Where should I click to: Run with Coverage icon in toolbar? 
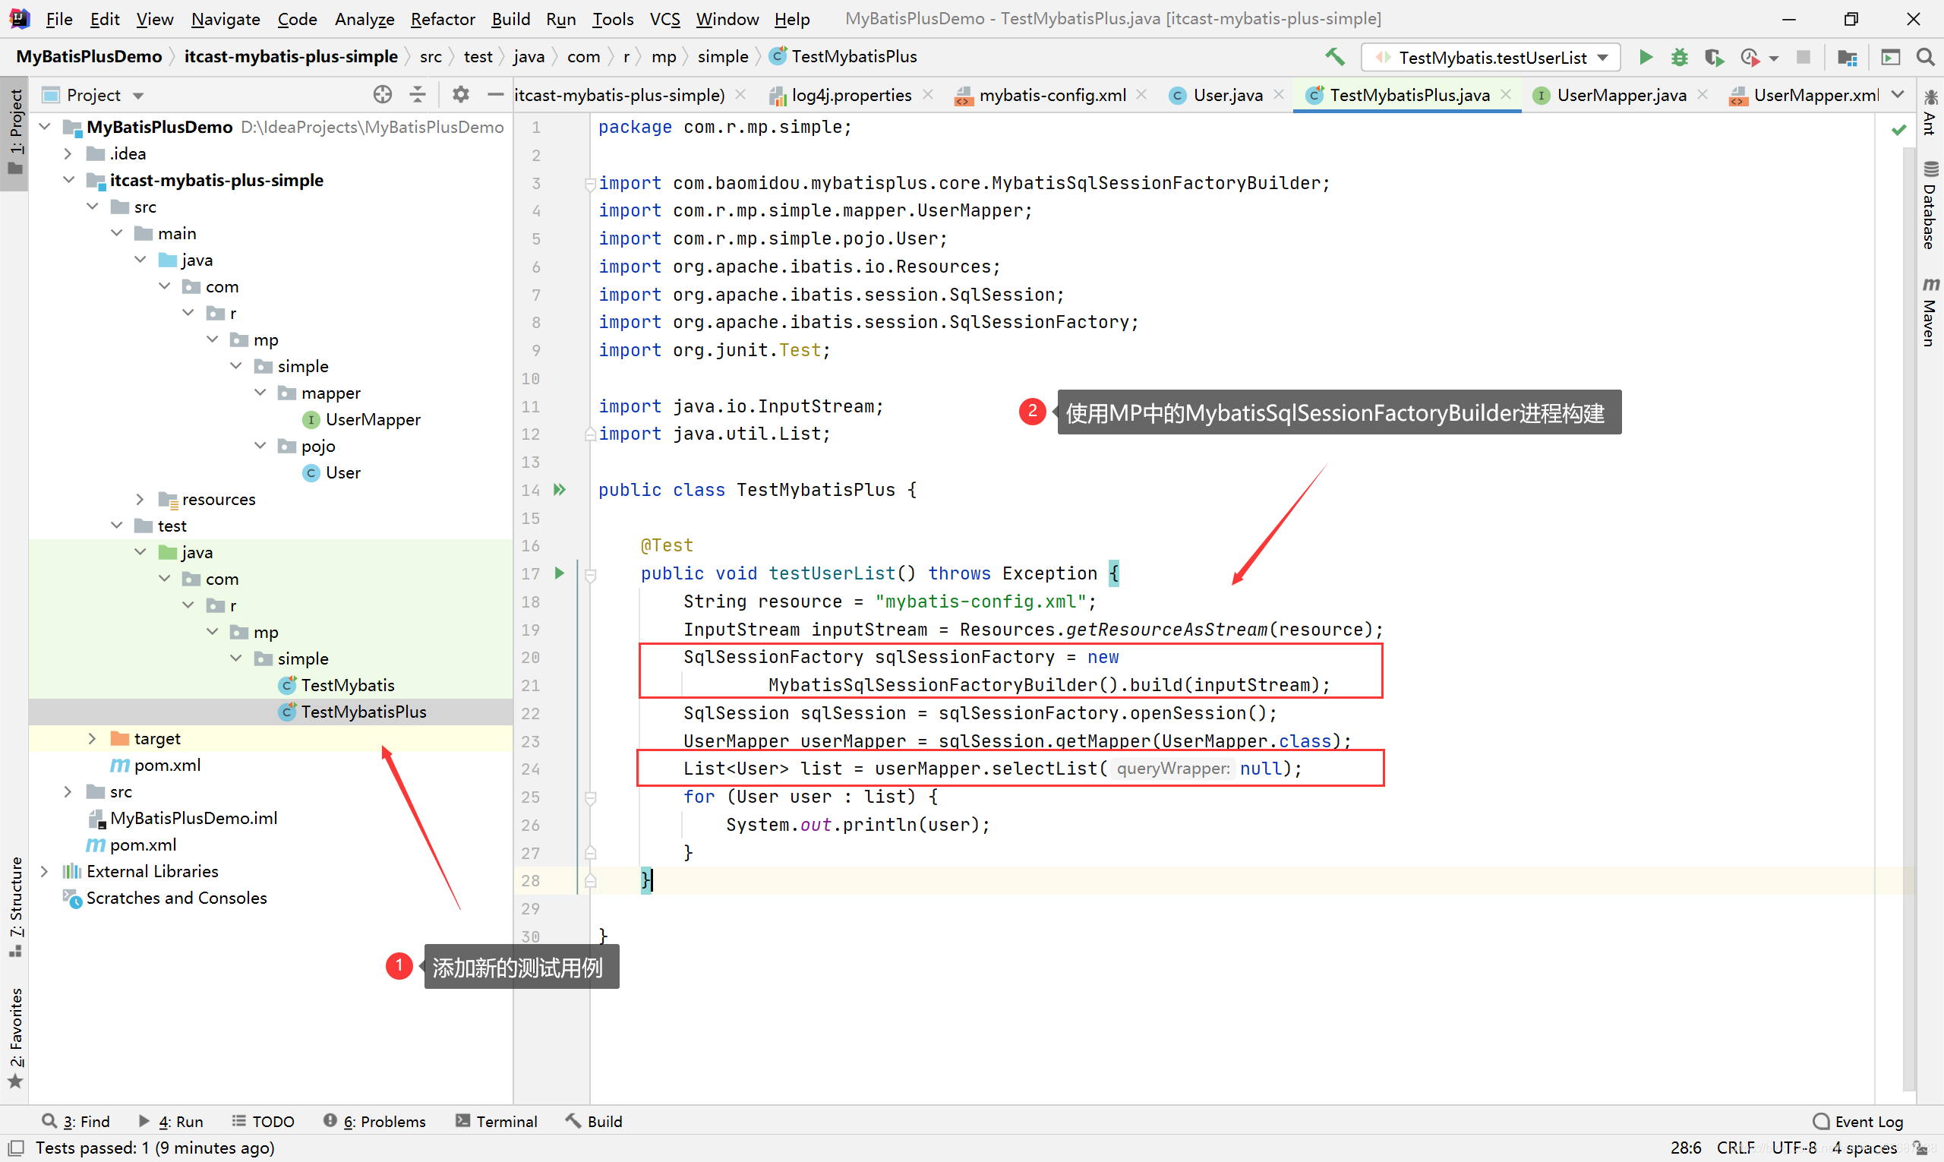(x=1714, y=57)
